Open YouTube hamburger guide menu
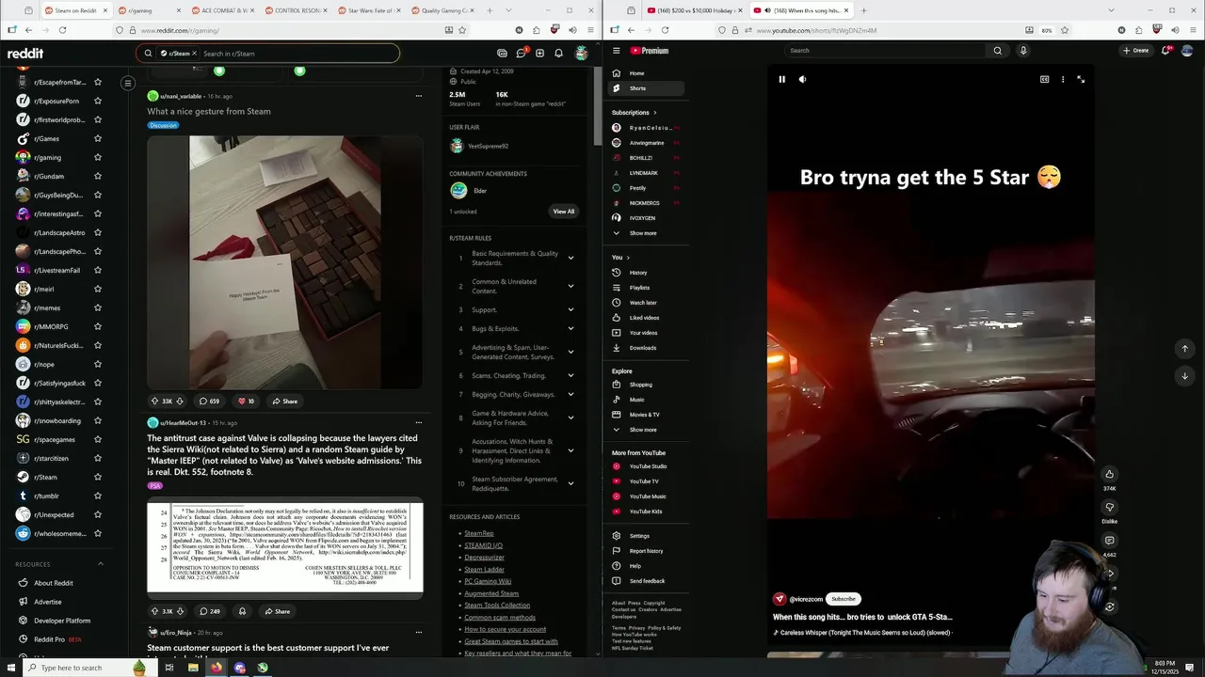 pyautogui.click(x=616, y=51)
